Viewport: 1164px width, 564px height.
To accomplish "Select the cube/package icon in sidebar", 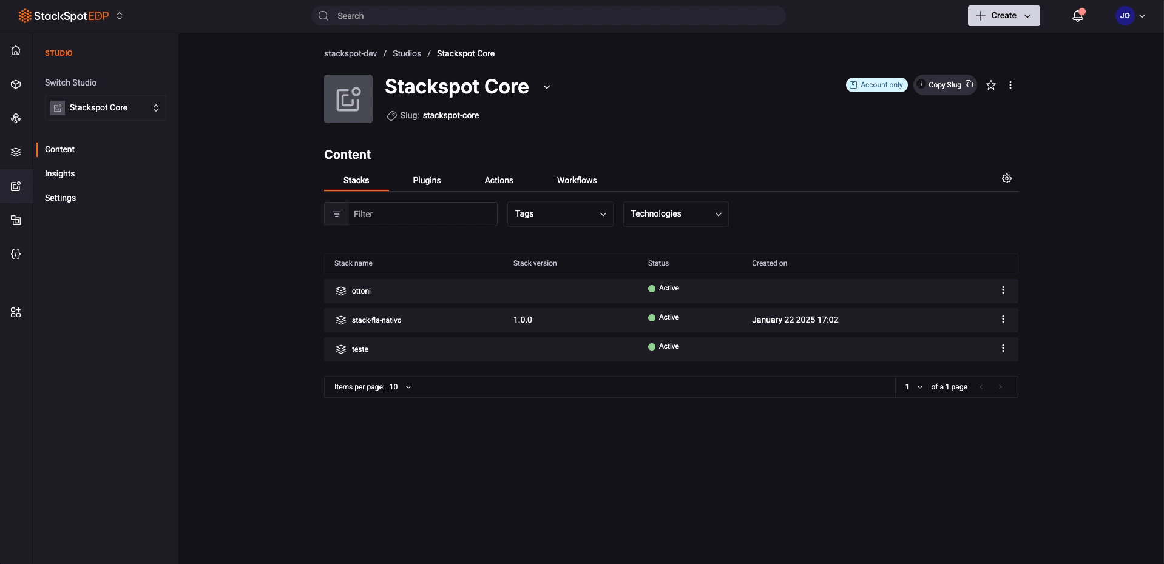I will (x=16, y=84).
